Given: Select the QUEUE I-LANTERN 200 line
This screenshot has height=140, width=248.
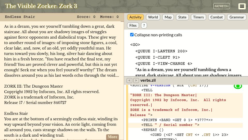Looking at the screenshot, I should (x=161, y=51).
